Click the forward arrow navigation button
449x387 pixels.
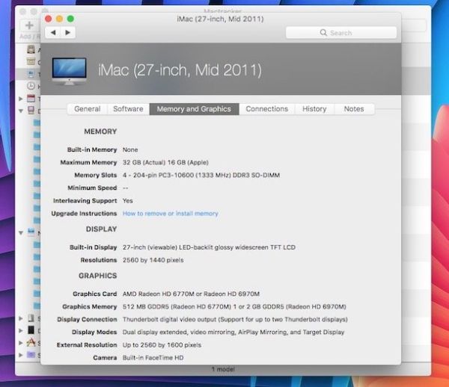(68, 33)
